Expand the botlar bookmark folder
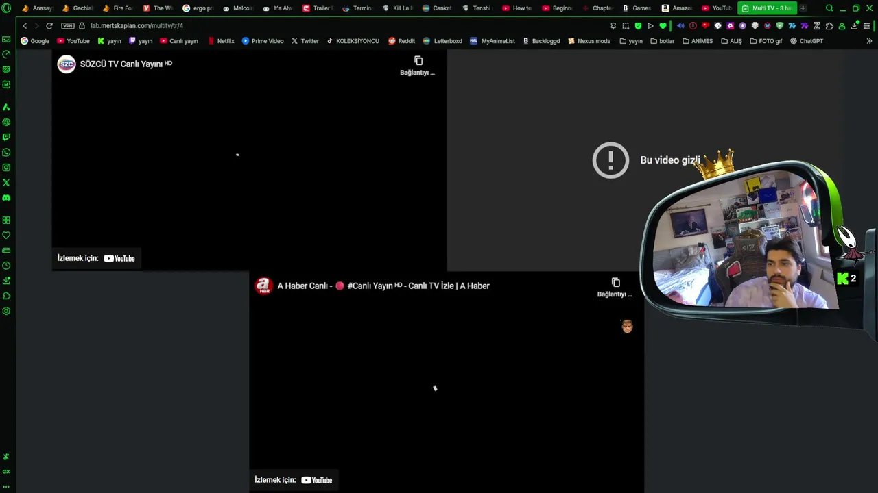Screen dimensions: 878x493 point(663,41)
